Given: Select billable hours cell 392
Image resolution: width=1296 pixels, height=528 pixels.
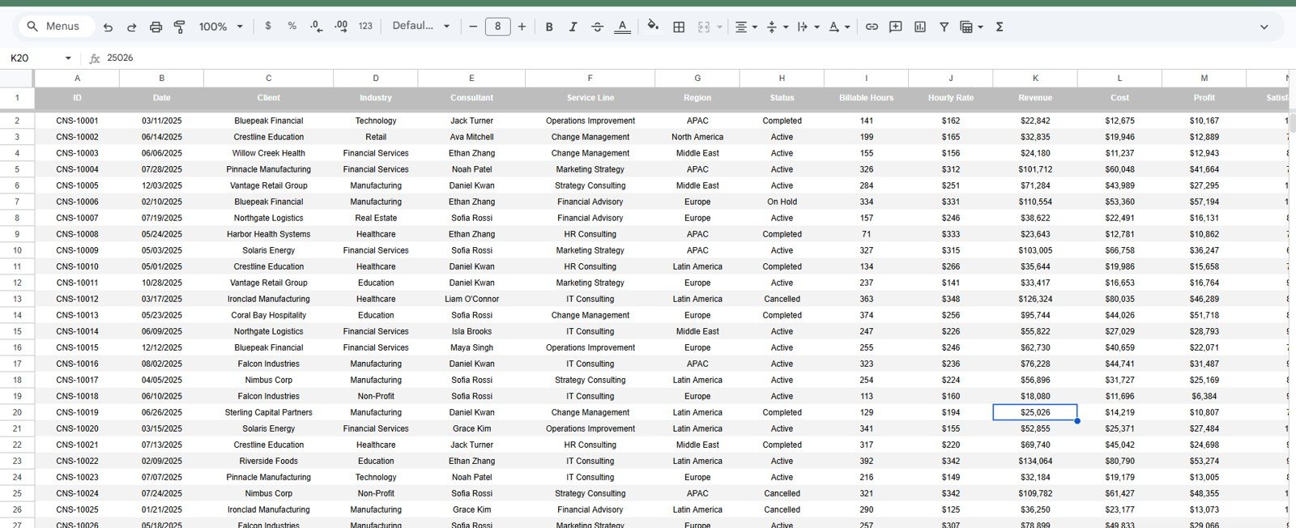Looking at the screenshot, I should tap(866, 461).
